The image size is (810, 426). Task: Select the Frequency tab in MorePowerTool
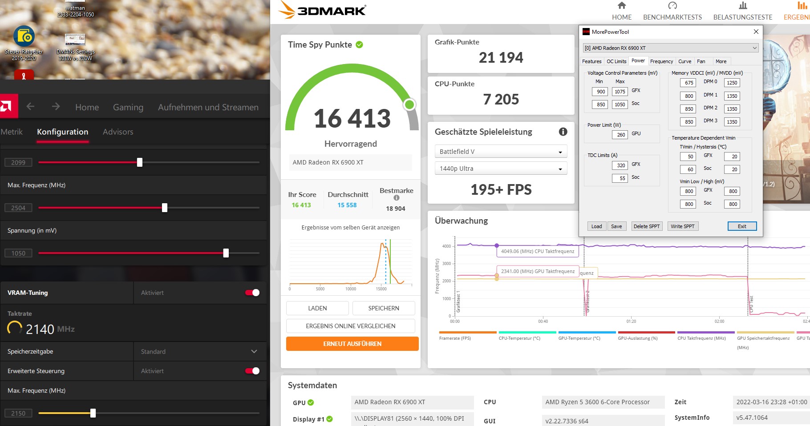tap(661, 61)
